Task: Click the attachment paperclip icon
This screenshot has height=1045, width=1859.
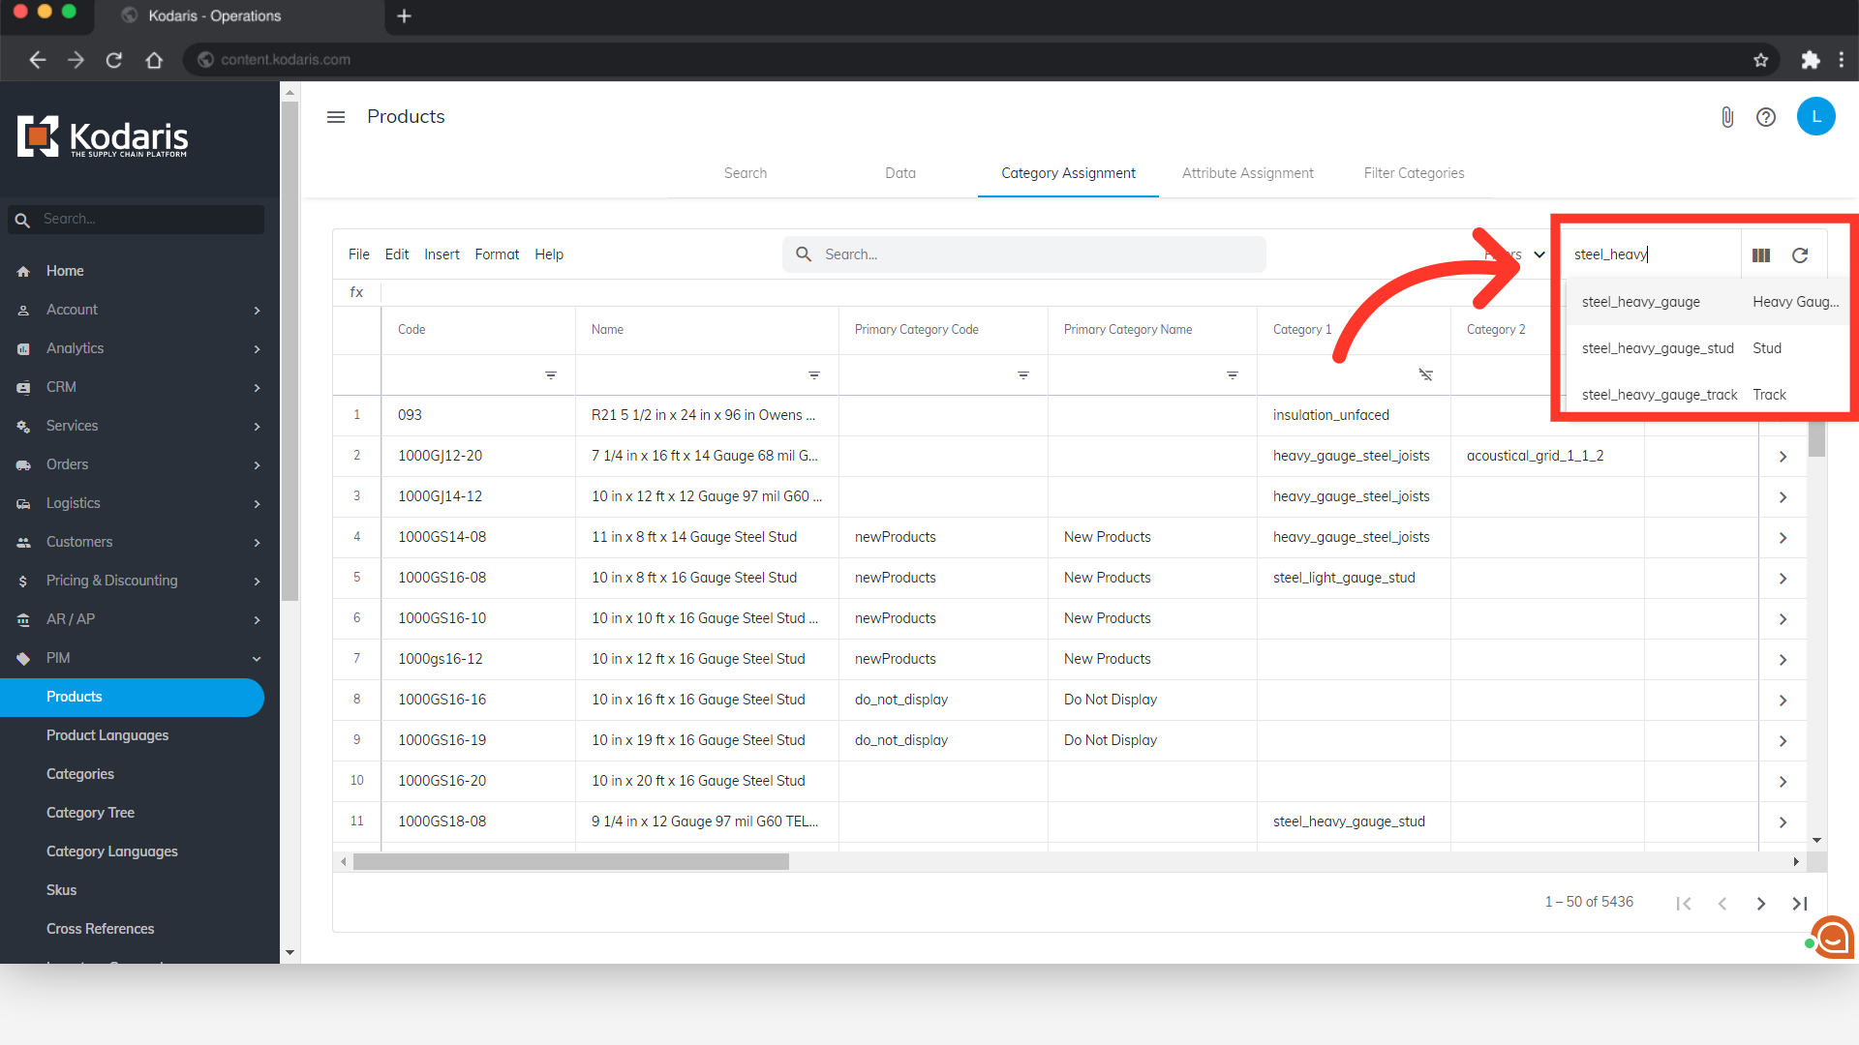Action: point(1726,117)
